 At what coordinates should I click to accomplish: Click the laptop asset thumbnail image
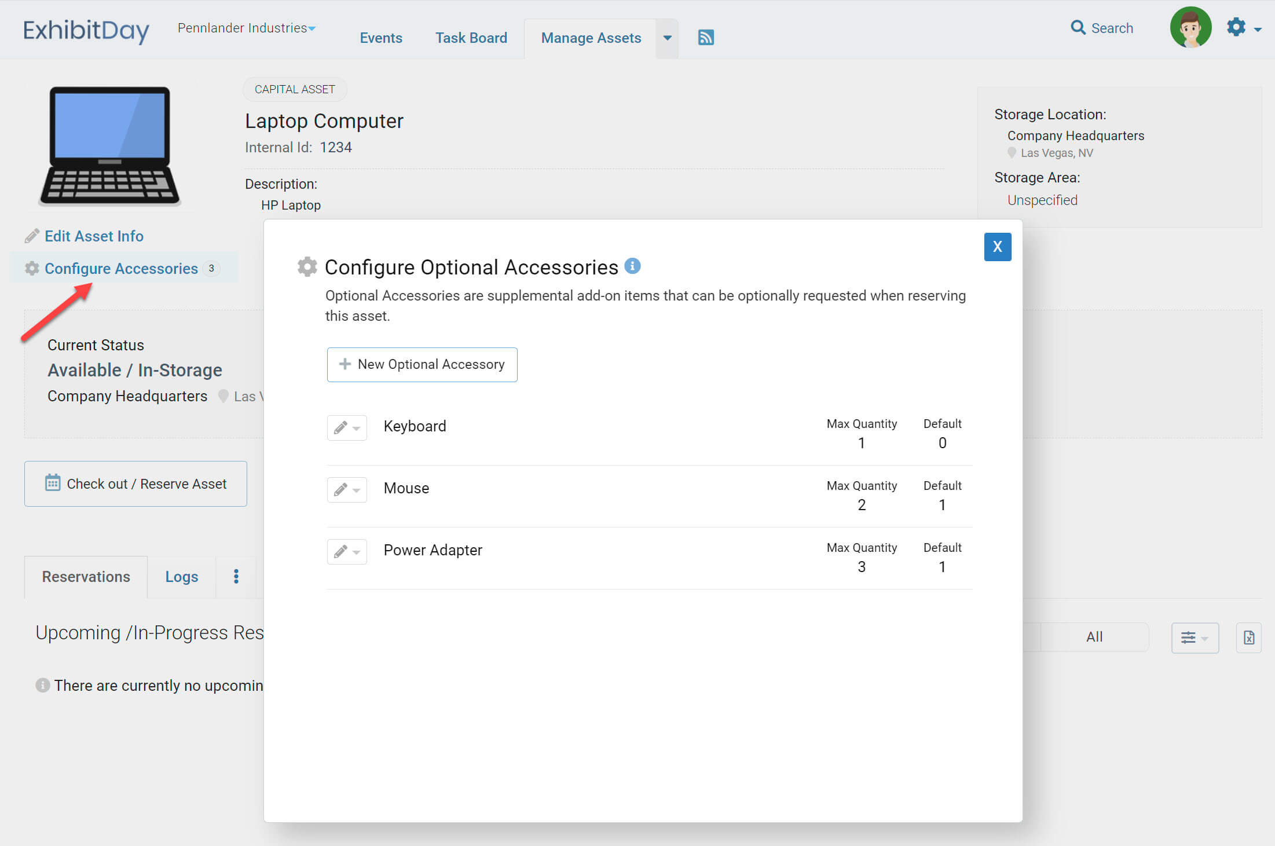point(109,145)
